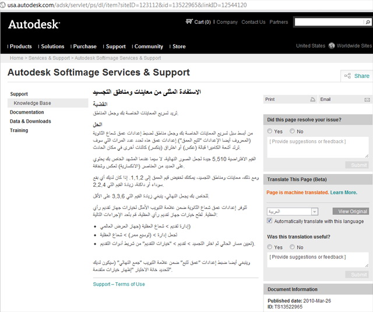Screen dimensions: 373x312
Task: Click the Autodesk logo
Action: (x=34, y=24)
